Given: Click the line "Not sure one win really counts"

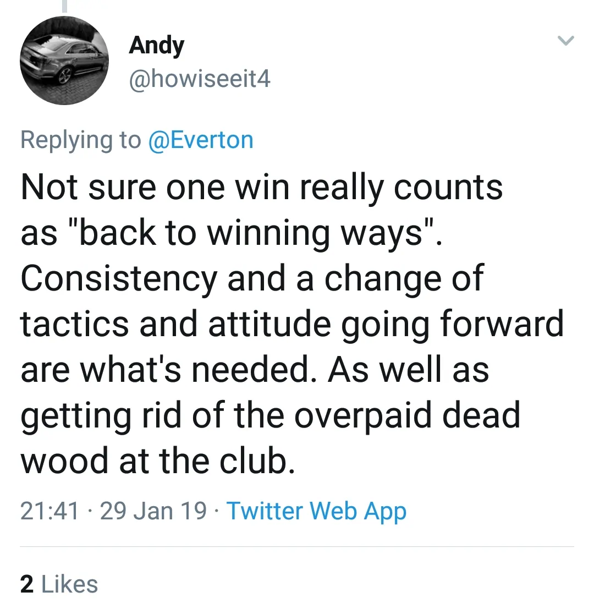Looking at the screenshot, I should pyautogui.click(x=262, y=187).
